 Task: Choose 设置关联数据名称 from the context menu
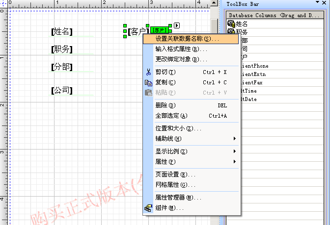[x=187, y=38]
